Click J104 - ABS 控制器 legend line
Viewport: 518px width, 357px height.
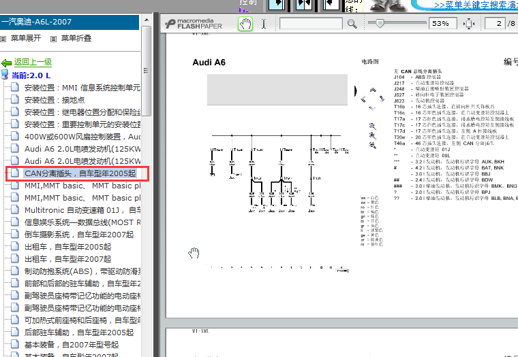pyautogui.click(x=417, y=77)
